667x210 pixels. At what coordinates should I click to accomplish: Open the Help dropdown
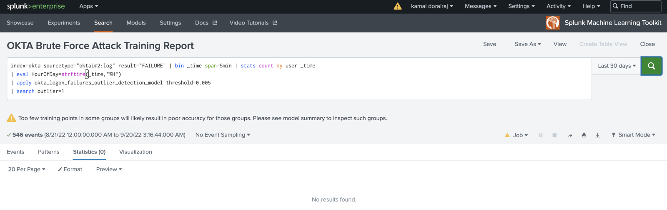tap(591, 6)
